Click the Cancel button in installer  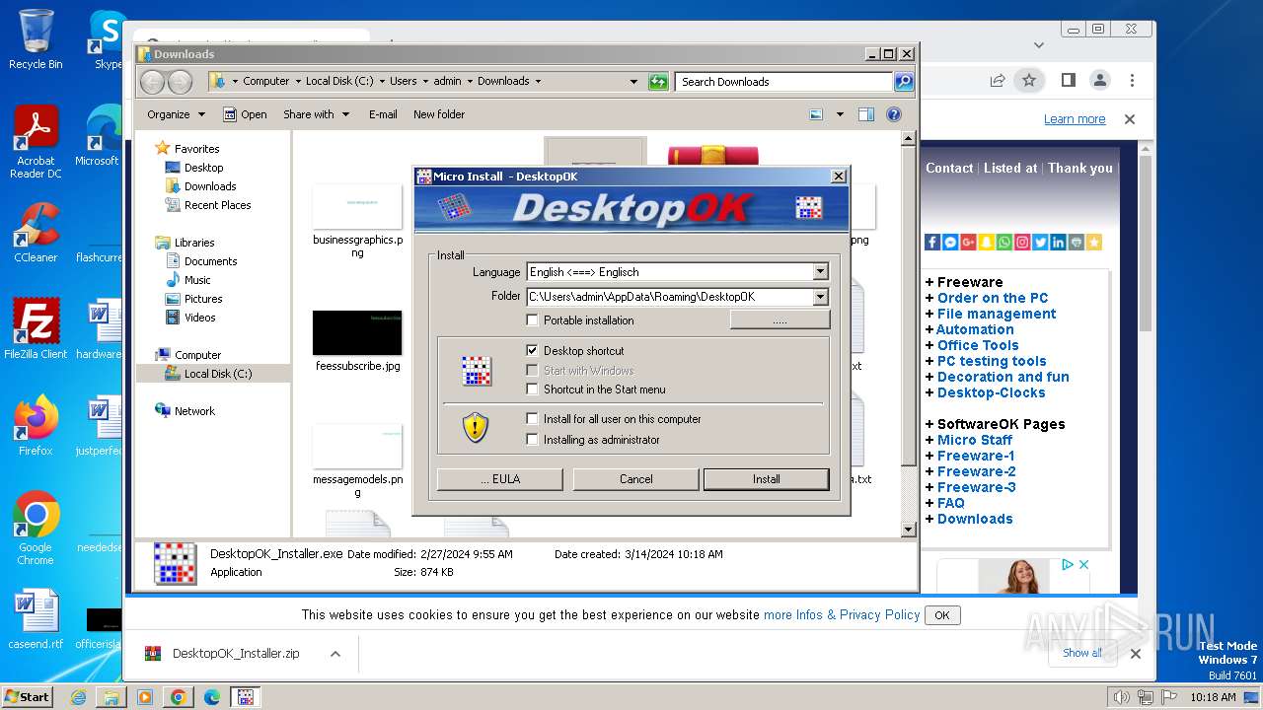coord(635,479)
